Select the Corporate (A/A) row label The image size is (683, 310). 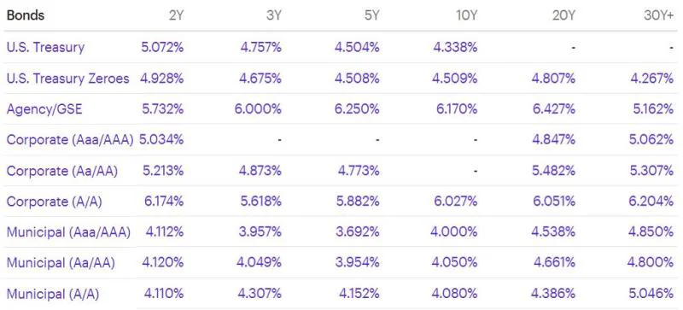coord(55,202)
